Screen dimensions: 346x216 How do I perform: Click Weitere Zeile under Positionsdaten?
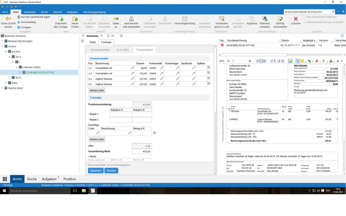pyautogui.click(x=97, y=90)
